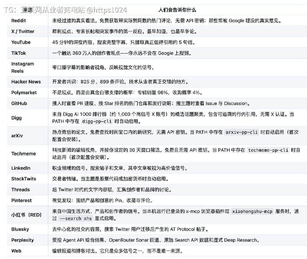The width and height of the screenshot is (307, 259).
Task: Click the Web description 编辑报道和博客对比
Action: [118, 251]
